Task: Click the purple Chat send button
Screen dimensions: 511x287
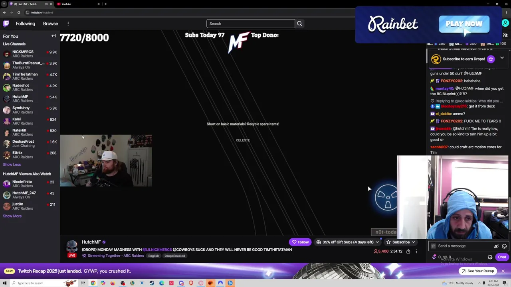Action: click(502, 257)
